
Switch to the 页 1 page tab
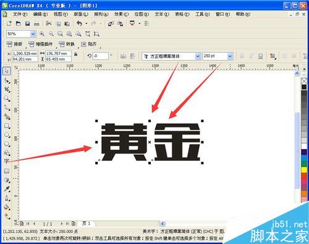click(87, 223)
